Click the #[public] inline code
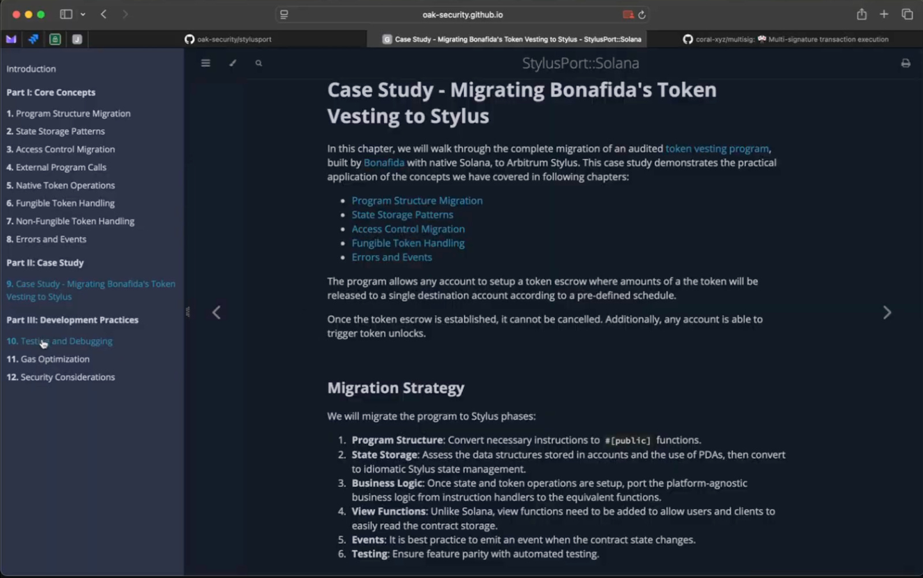Viewport: 923px width, 578px height. coord(627,441)
